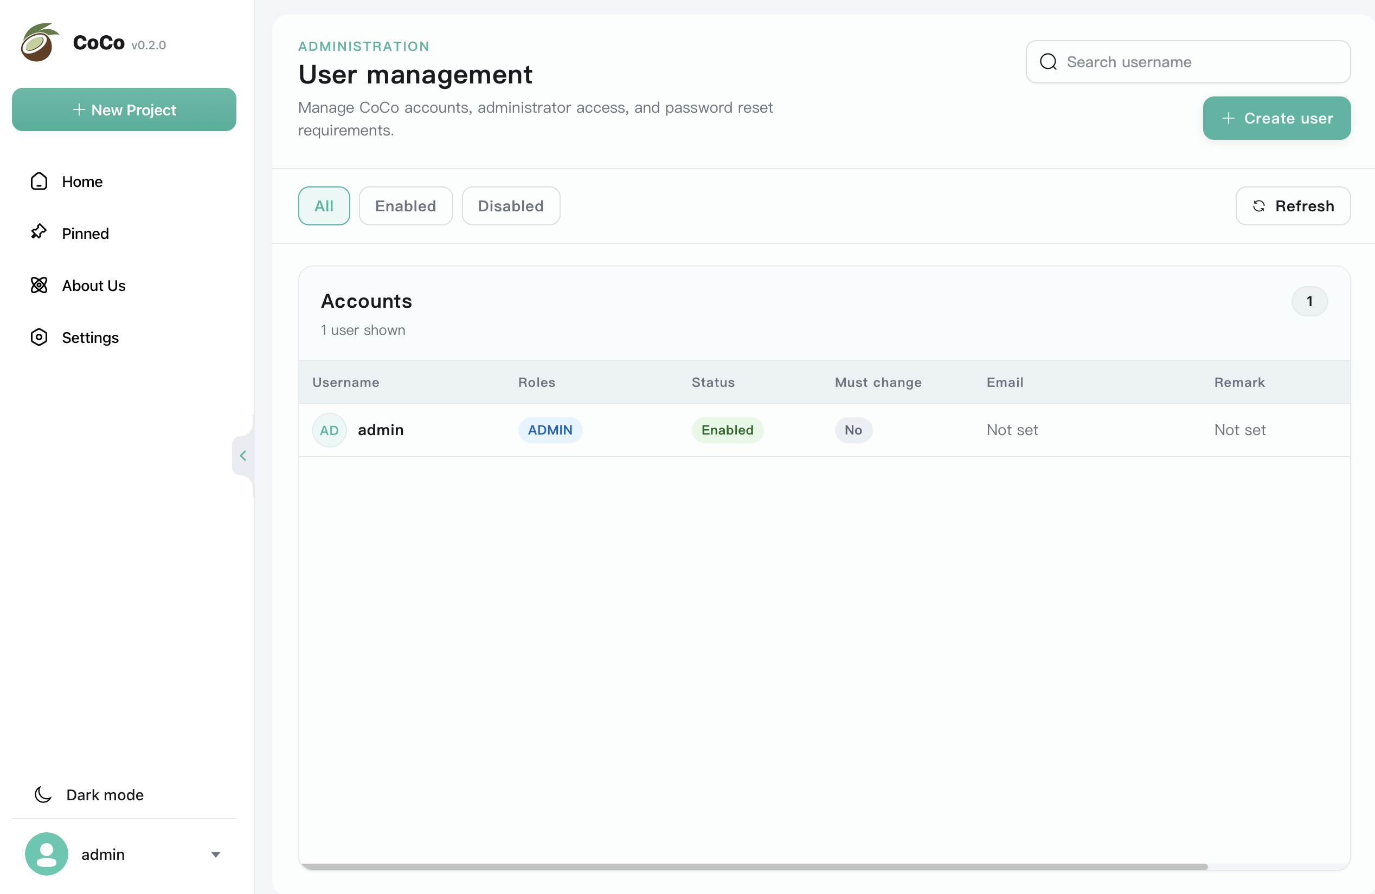
Task: Open Home from the sidebar
Action: pyautogui.click(x=124, y=181)
